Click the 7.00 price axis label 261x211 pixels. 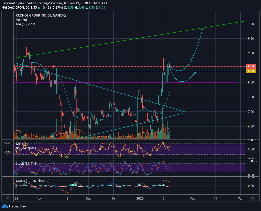point(251,112)
